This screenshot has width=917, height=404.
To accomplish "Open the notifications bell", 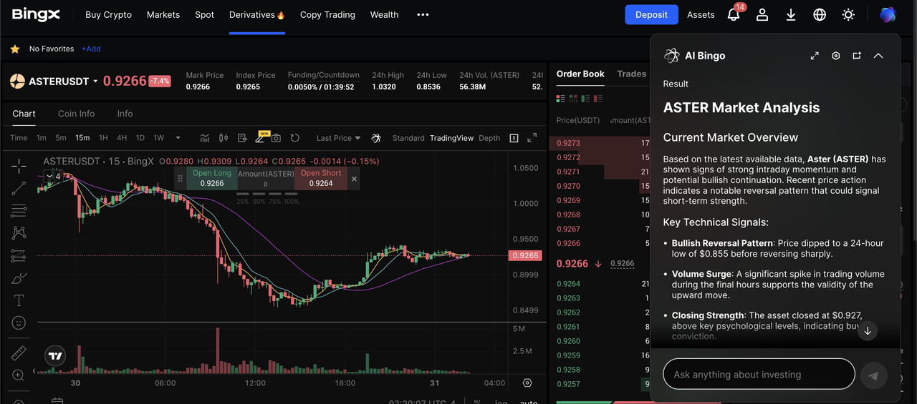I will (x=734, y=14).
